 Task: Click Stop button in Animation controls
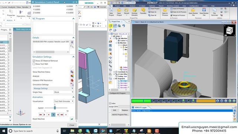[66, 115]
